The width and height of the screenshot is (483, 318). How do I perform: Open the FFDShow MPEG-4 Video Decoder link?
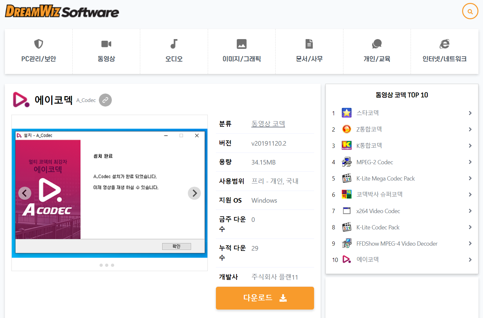[x=397, y=243]
